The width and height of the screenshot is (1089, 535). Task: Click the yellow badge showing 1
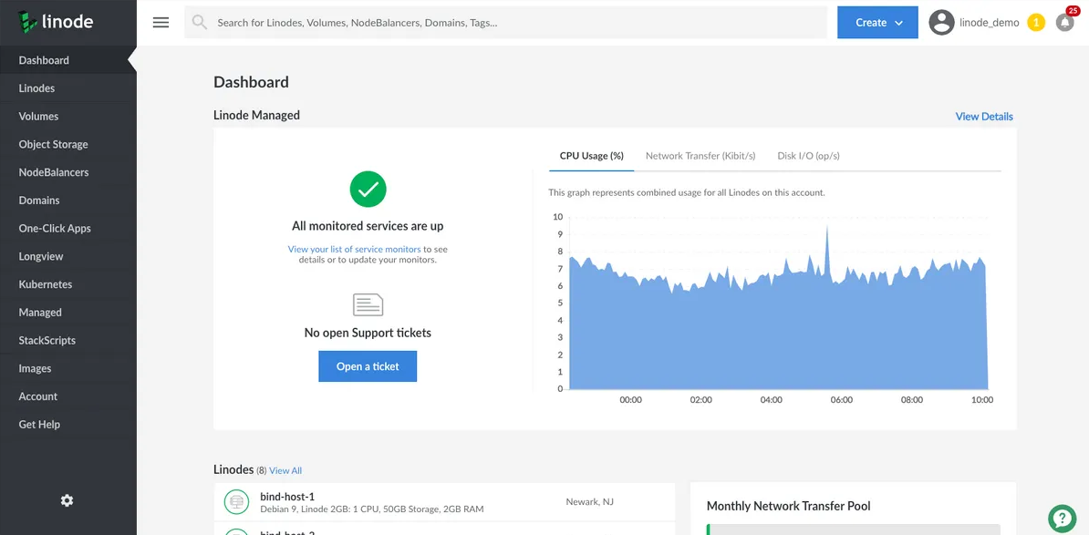(x=1036, y=23)
